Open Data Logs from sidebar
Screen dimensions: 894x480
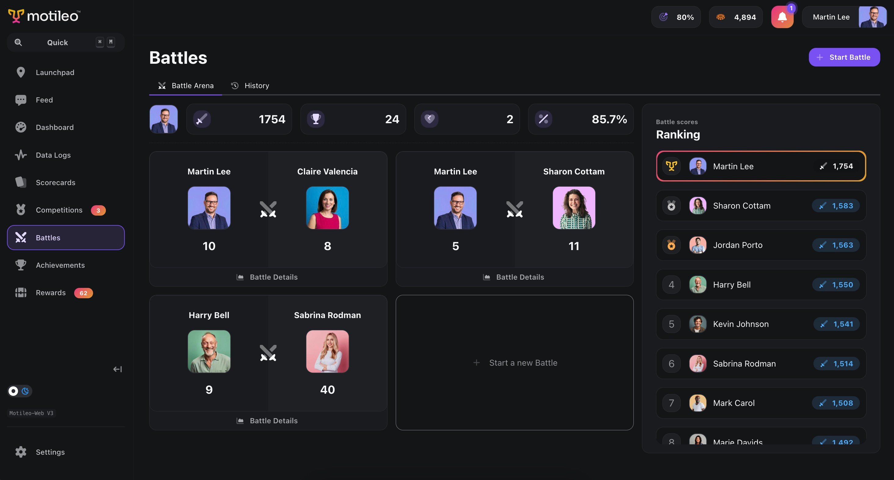pos(53,155)
